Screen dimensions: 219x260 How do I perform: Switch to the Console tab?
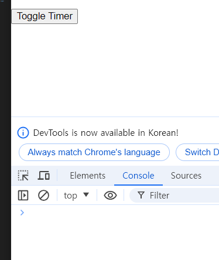point(138,176)
